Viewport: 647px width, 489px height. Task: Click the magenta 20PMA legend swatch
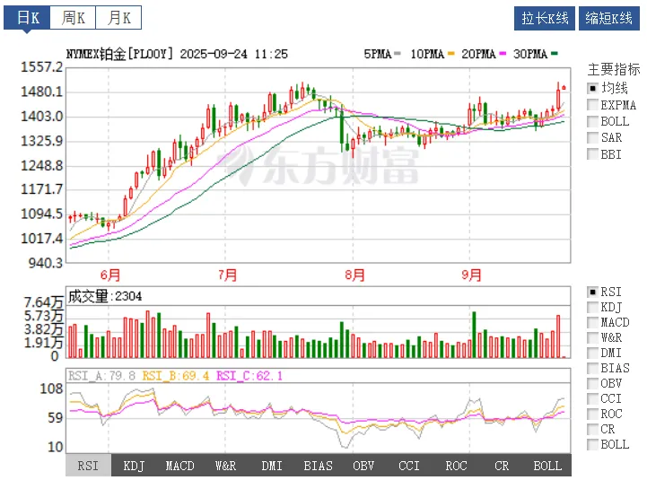pyautogui.click(x=503, y=54)
